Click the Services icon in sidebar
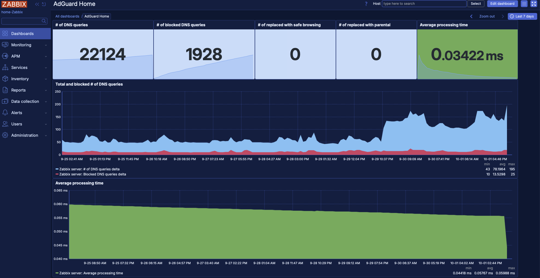Screen dimensions: 540x278 point(5,68)
